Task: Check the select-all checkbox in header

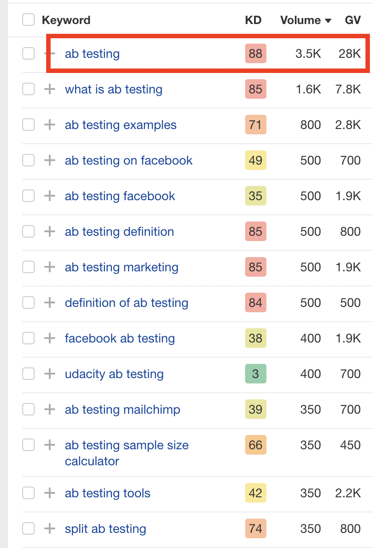Action: pyautogui.click(x=28, y=20)
